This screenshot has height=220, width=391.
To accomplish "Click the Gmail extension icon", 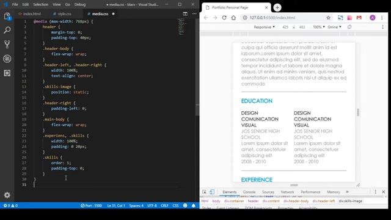I will click(x=359, y=18).
